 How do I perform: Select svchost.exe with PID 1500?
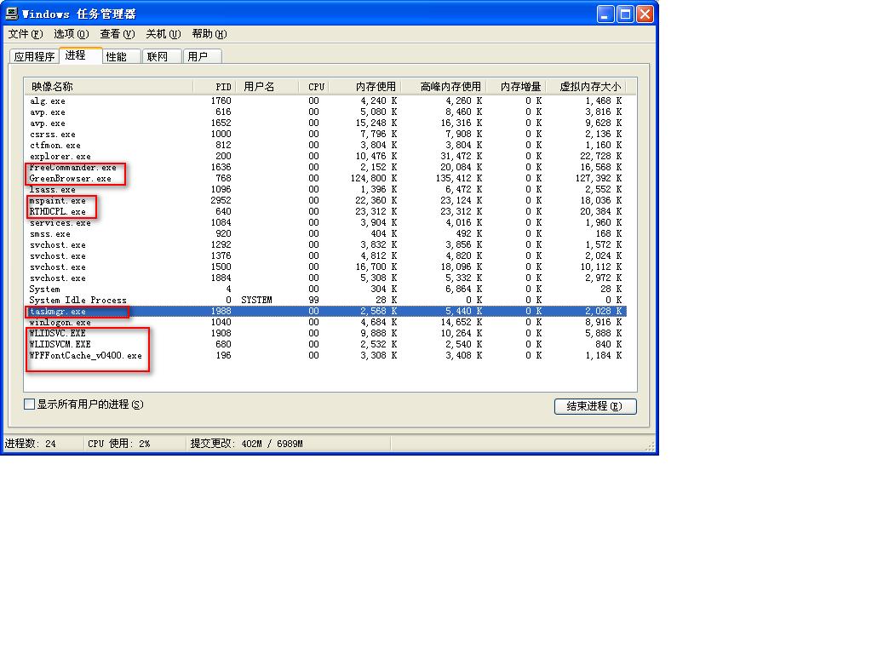[326, 267]
